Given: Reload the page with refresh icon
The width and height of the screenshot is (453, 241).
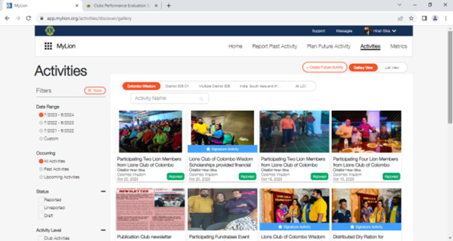Looking at the screenshot, I should [28, 18].
